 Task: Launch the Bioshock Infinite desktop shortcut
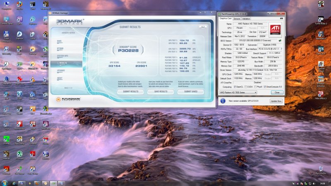(321, 82)
